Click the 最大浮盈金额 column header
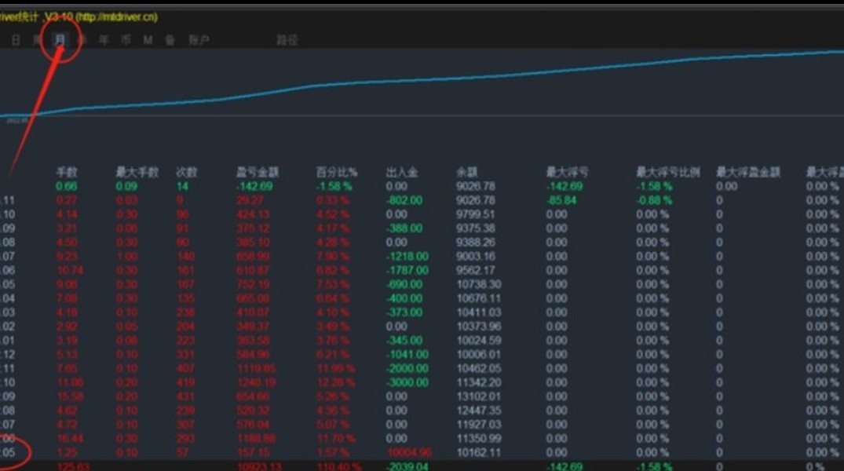This screenshot has width=844, height=471. click(747, 172)
